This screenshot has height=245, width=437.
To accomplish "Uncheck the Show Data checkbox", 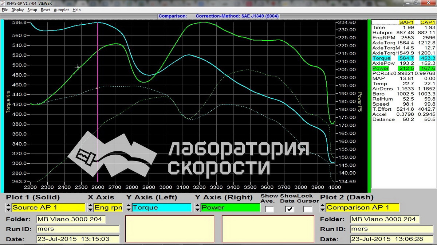I will point(290,209).
